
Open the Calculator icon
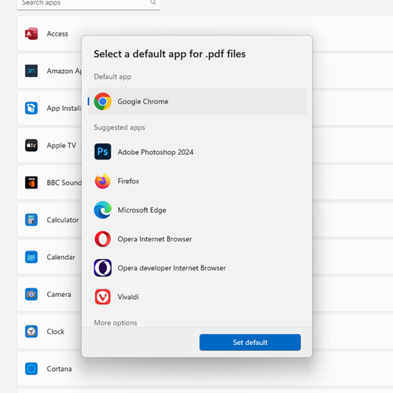[31, 219]
